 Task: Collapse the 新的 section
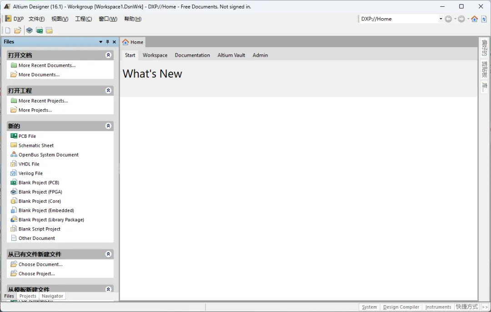[x=108, y=126]
